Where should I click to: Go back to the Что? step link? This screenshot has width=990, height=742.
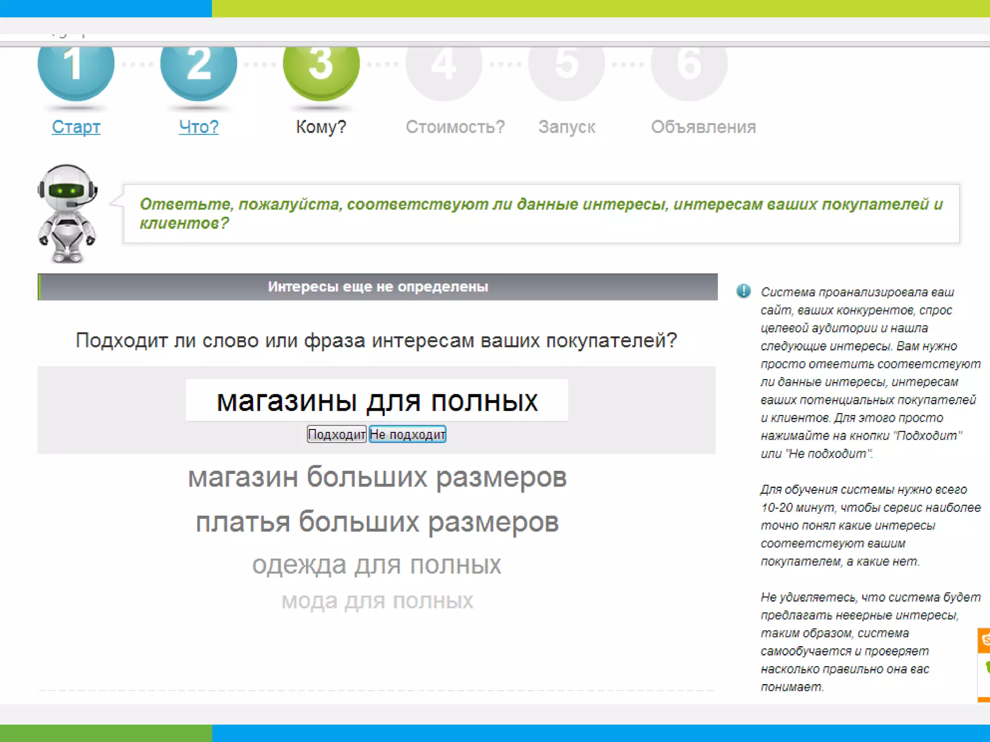pyautogui.click(x=199, y=127)
